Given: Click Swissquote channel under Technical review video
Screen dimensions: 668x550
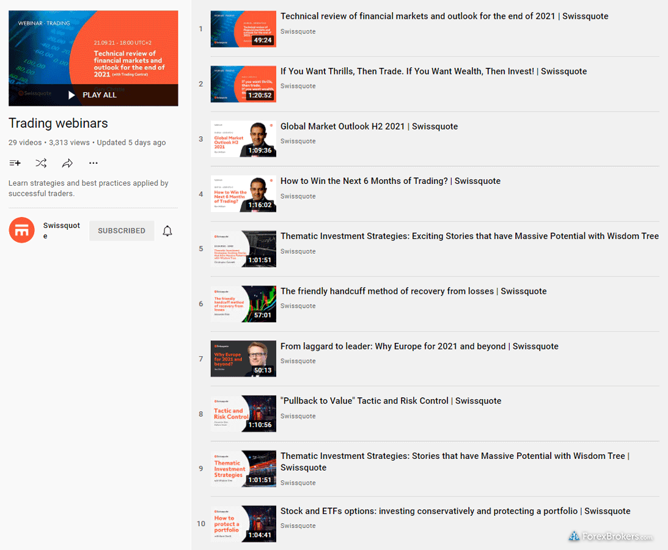Looking at the screenshot, I should (x=298, y=32).
